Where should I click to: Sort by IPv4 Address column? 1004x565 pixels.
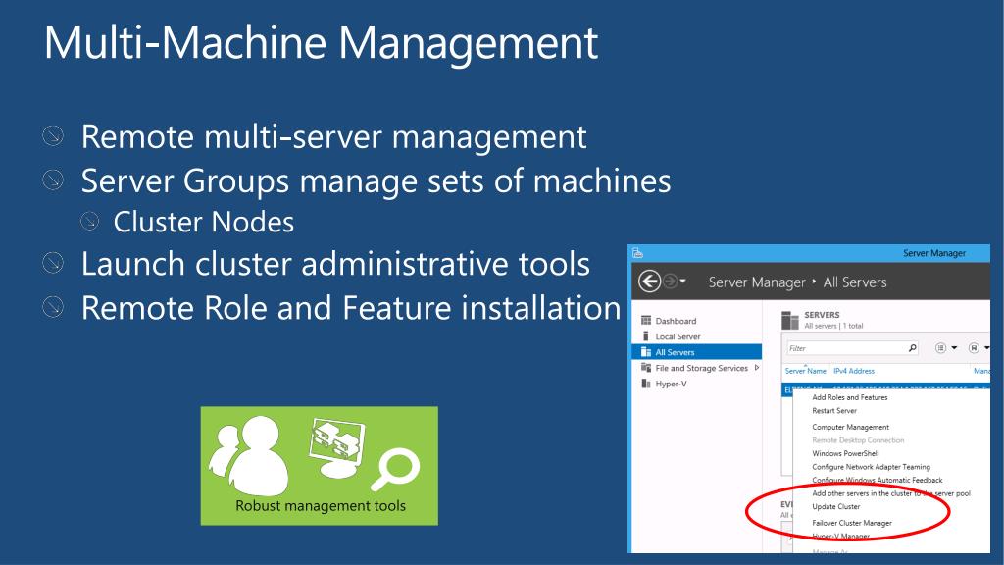click(x=854, y=371)
